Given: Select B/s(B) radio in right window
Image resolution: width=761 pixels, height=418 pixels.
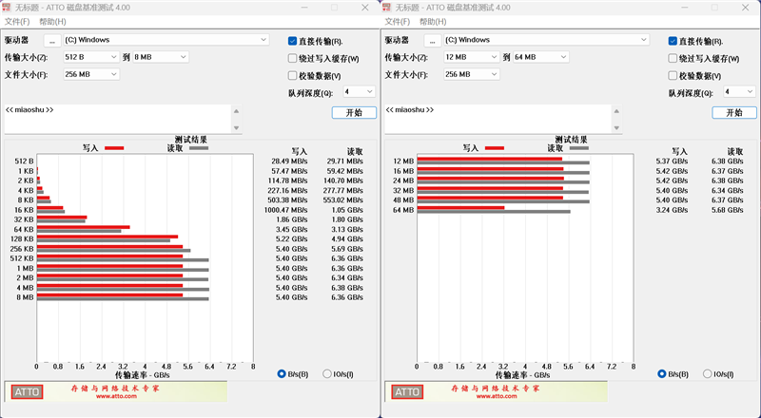Looking at the screenshot, I should click(661, 374).
